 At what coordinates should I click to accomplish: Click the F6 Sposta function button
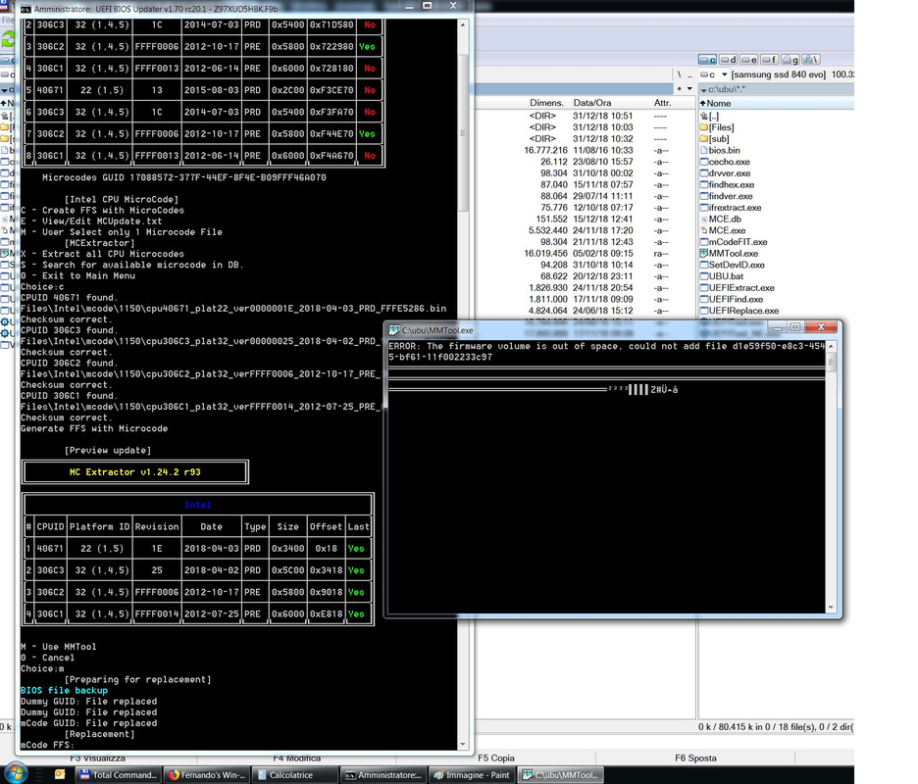[695, 758]
